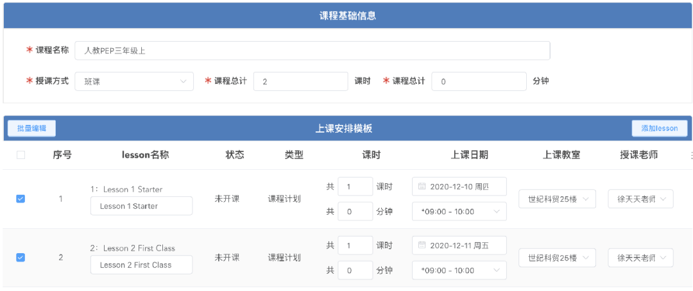Open teacher dropdown 徐天天老师 in Lesson 1 row
The height and width of the screenshot is (291, 693).
(x=641, y=199)
